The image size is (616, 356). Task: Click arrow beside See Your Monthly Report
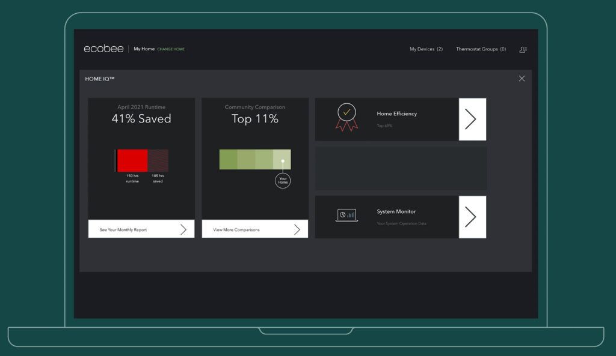(183, 229)
